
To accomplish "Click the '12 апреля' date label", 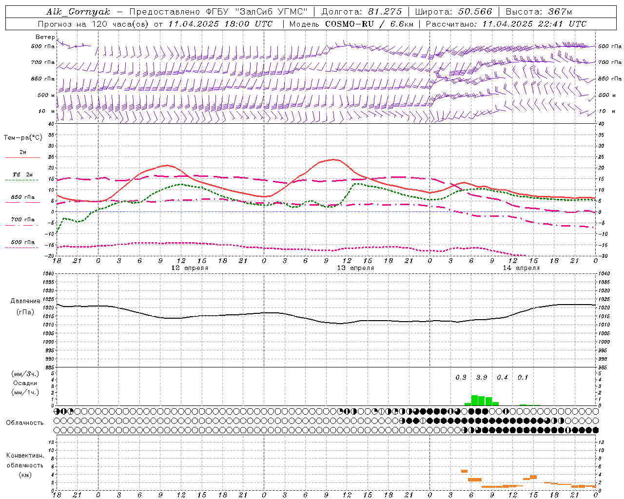I will pyautogui.click(x=190, y=268).
